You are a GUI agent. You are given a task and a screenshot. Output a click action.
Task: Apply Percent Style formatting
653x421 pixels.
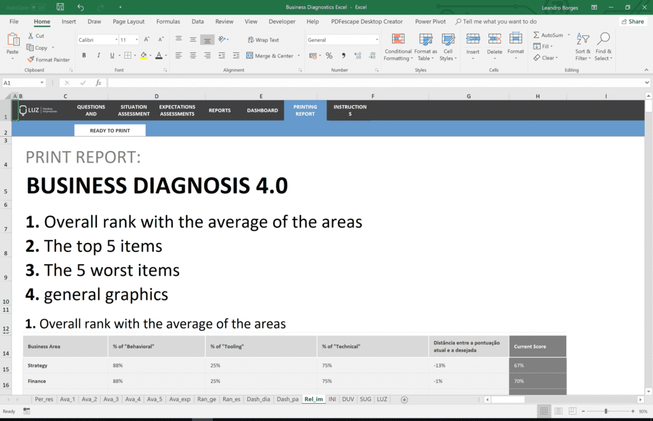(329, 56)
